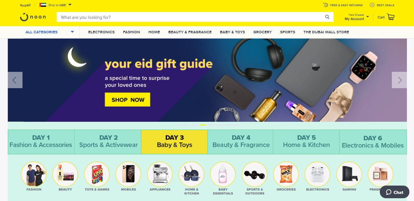
Task: Click the Shop Now button
Action: click(x=128, y=100)
